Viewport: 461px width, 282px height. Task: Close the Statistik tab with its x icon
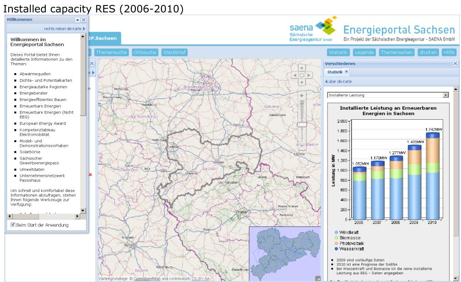coord(346,71)
